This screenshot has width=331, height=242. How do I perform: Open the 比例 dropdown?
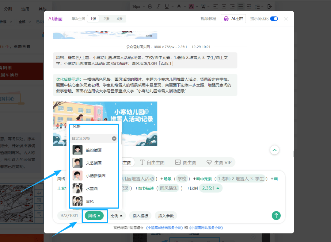click(116, 216)
